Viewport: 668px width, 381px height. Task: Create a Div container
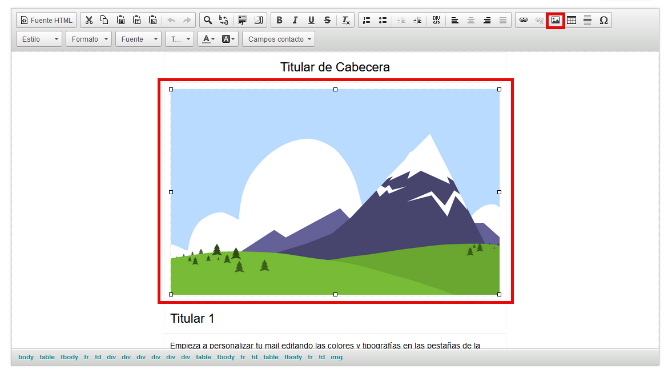(436, 21)
